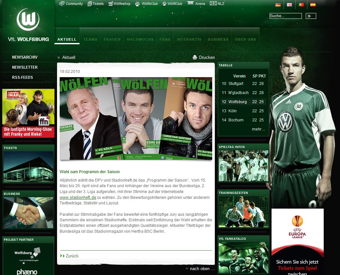The image size is (340, 275).
Task: Switch language with the British flag
Action: pyautogui.click(x=289, y=5)
